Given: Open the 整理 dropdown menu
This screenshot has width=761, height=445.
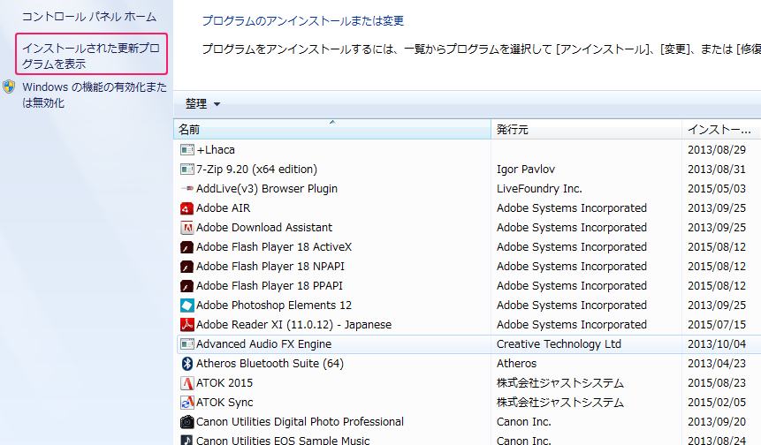Looking at the screenshot, I should click(203, 103).
